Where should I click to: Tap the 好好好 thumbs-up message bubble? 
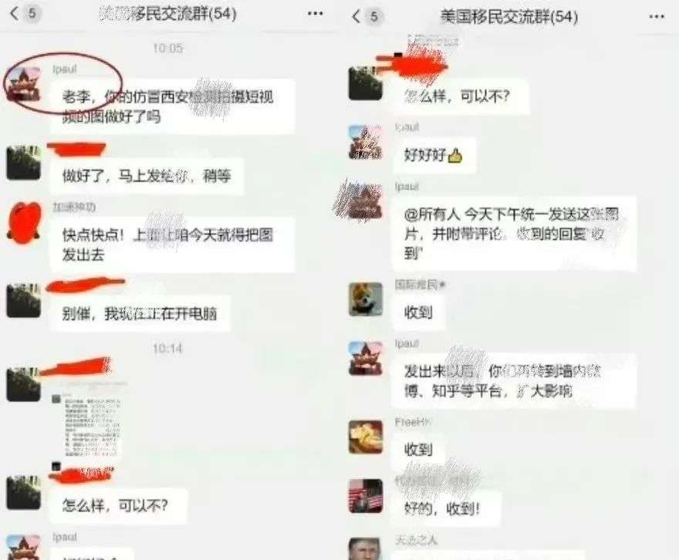point(434,155)
